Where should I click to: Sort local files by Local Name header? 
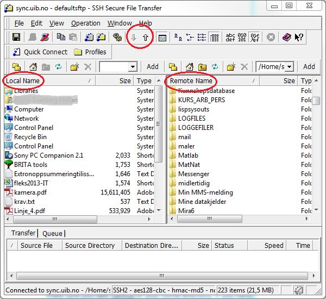tap(23, 81)
